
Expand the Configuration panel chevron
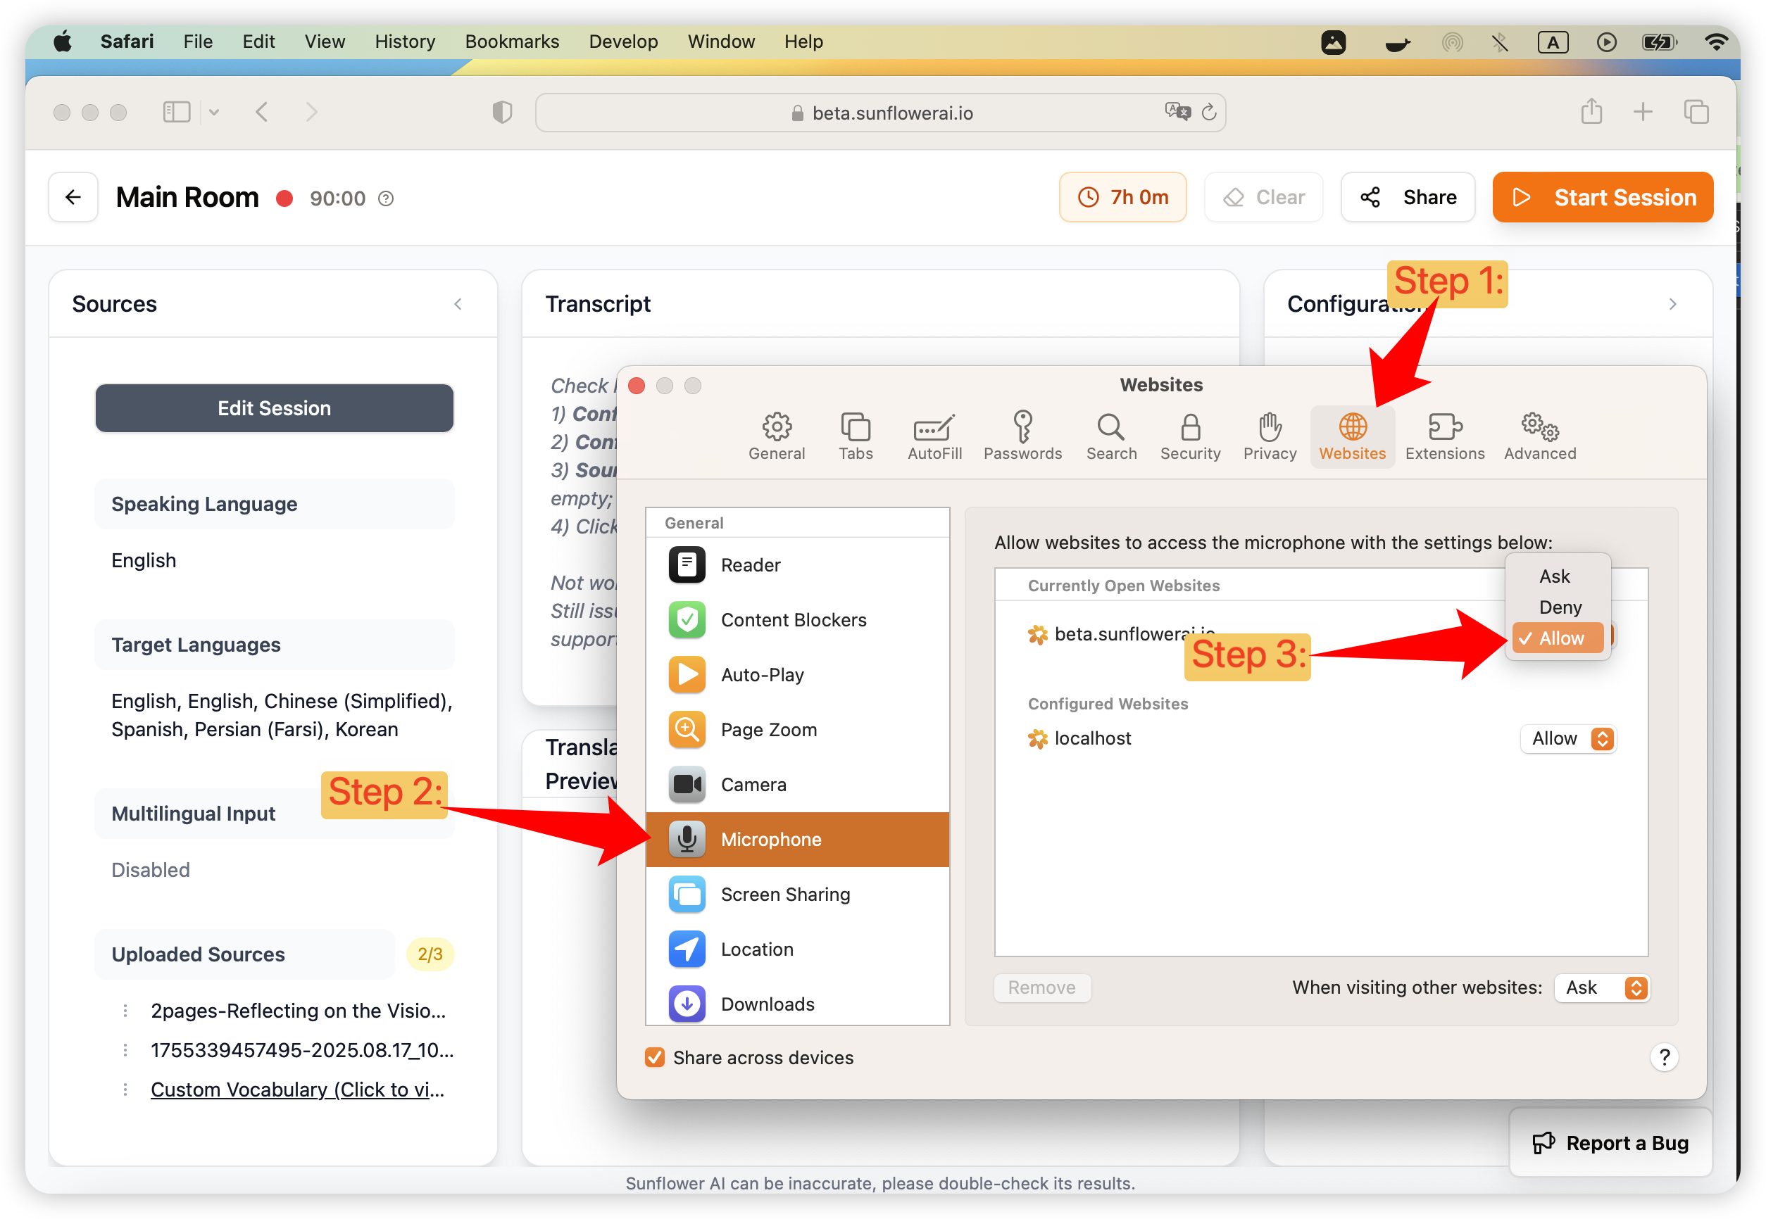coord(1672,304)
